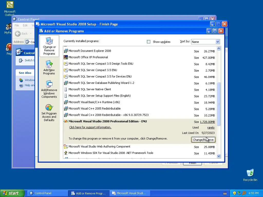Screen dimensions: 263x197
Task: Click Back arrow in Control Panel window
Action: [x=18, y=34]
